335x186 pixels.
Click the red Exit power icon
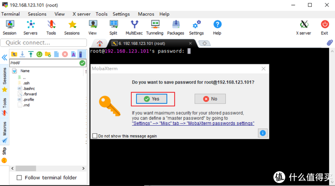click(x=325, y=27)
